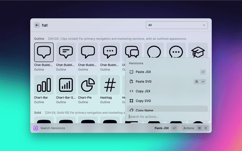Select the Chart-Bar-Square outline icon
Screen dimensions: 242x151
point(66,85)
